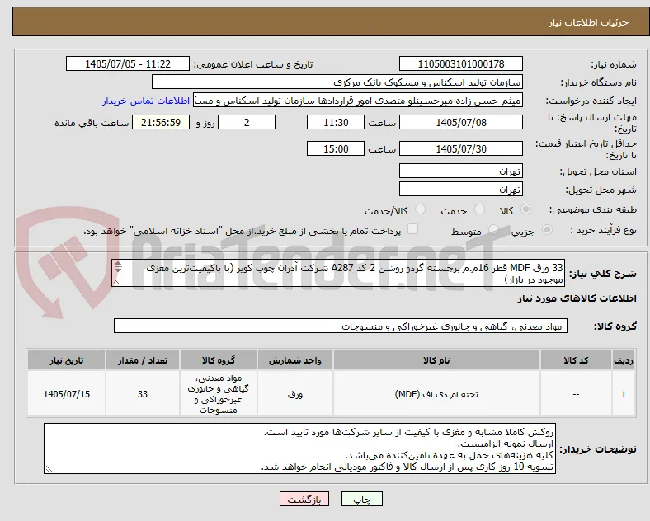Click remaining days field showing 2
This screenshot has width=650, height=521.
pos(247,123)
